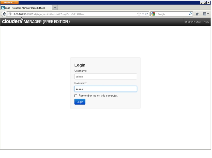
Task: Close the Firefox window
Action: click(208, 3)
